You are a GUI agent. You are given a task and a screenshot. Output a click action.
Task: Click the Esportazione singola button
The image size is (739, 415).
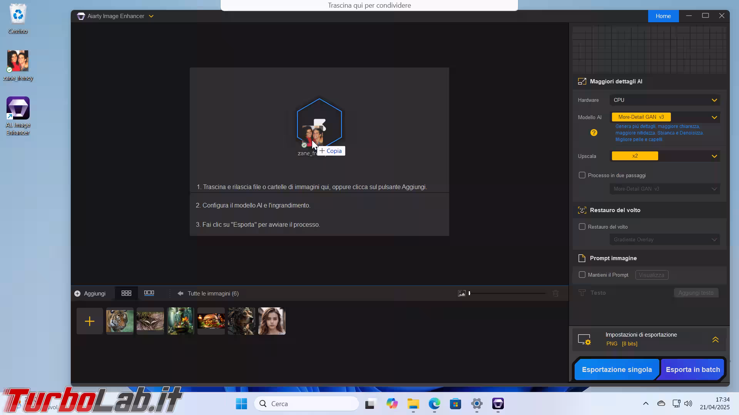(617, 370)
